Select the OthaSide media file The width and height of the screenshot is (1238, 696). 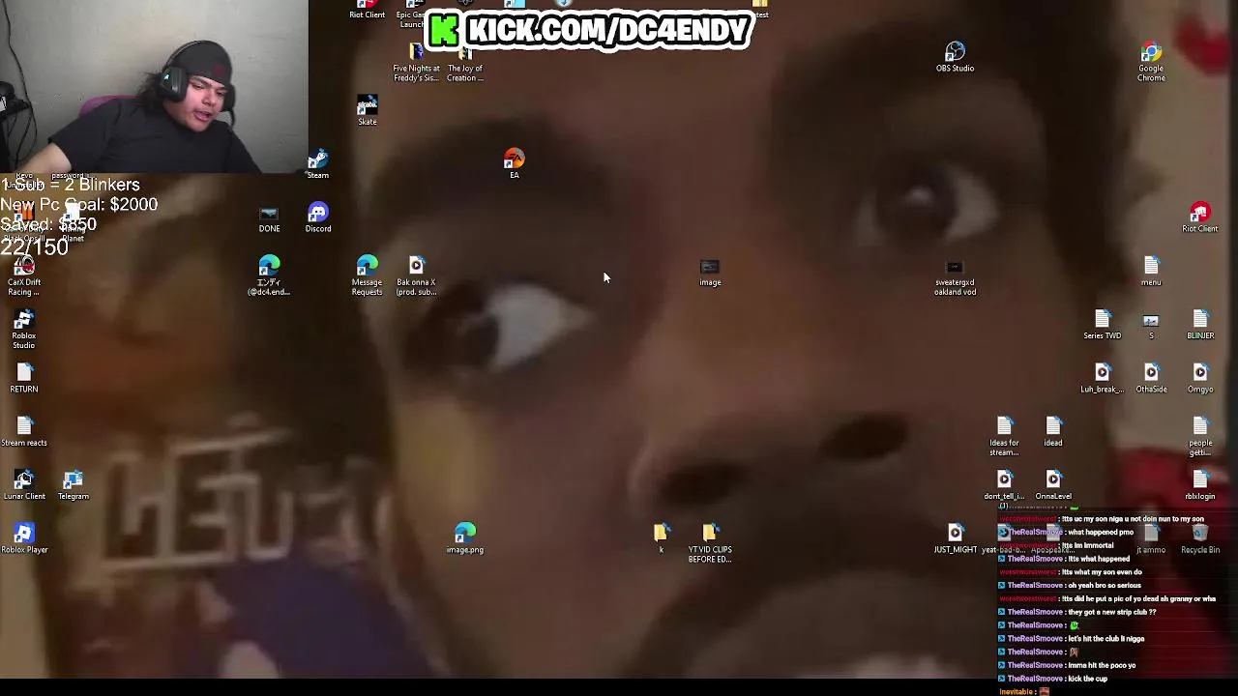1151,378
